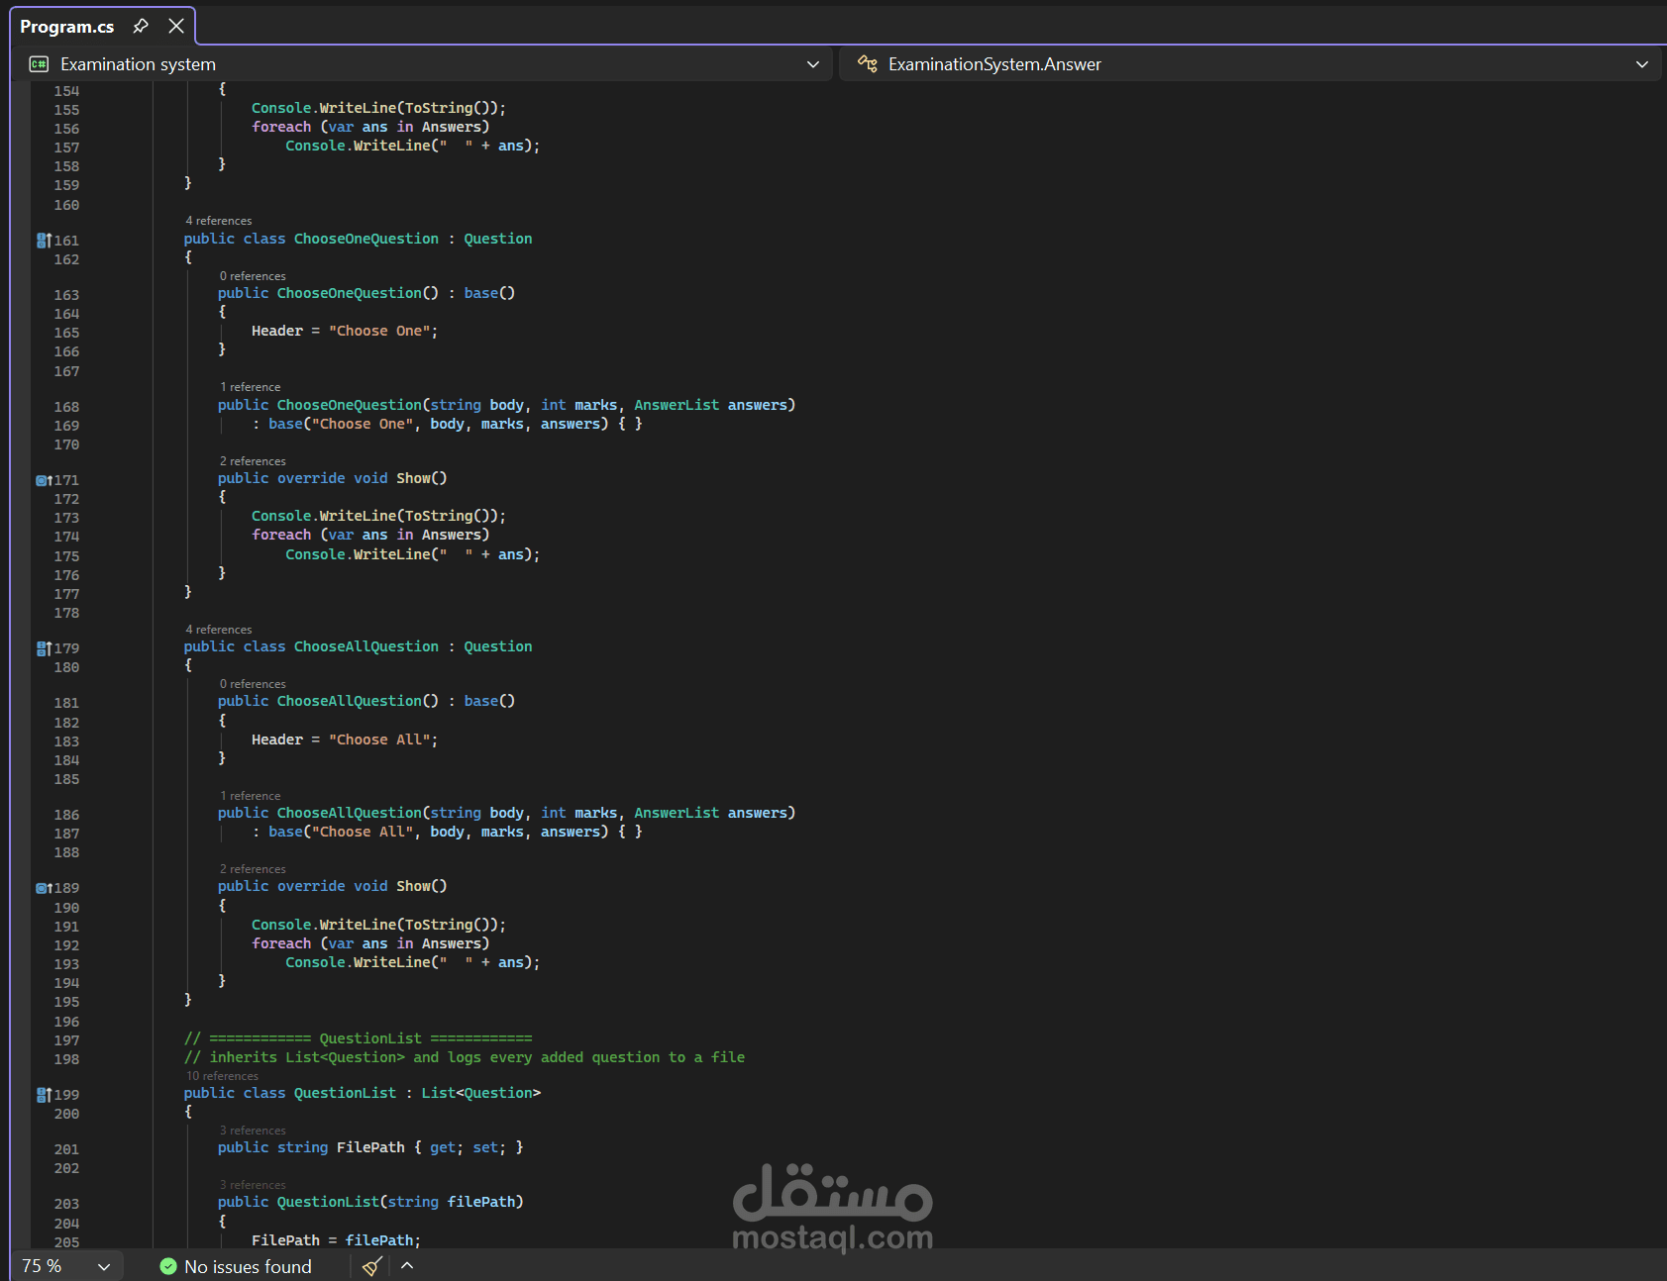Viewport: 1667px width, 1281px height.
Task: Click the 'override' keyword on line 189
Action: pos(311,886)
